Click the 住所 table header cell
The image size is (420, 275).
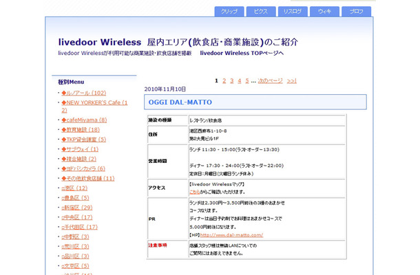click(167, 135)
